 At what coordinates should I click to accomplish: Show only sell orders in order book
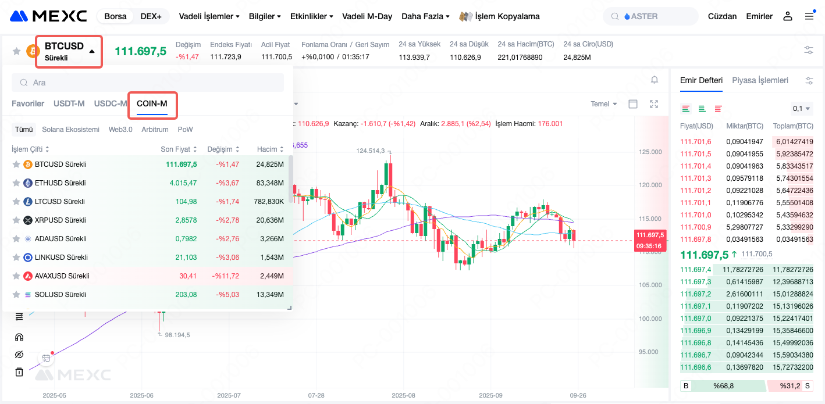point(718,109)
